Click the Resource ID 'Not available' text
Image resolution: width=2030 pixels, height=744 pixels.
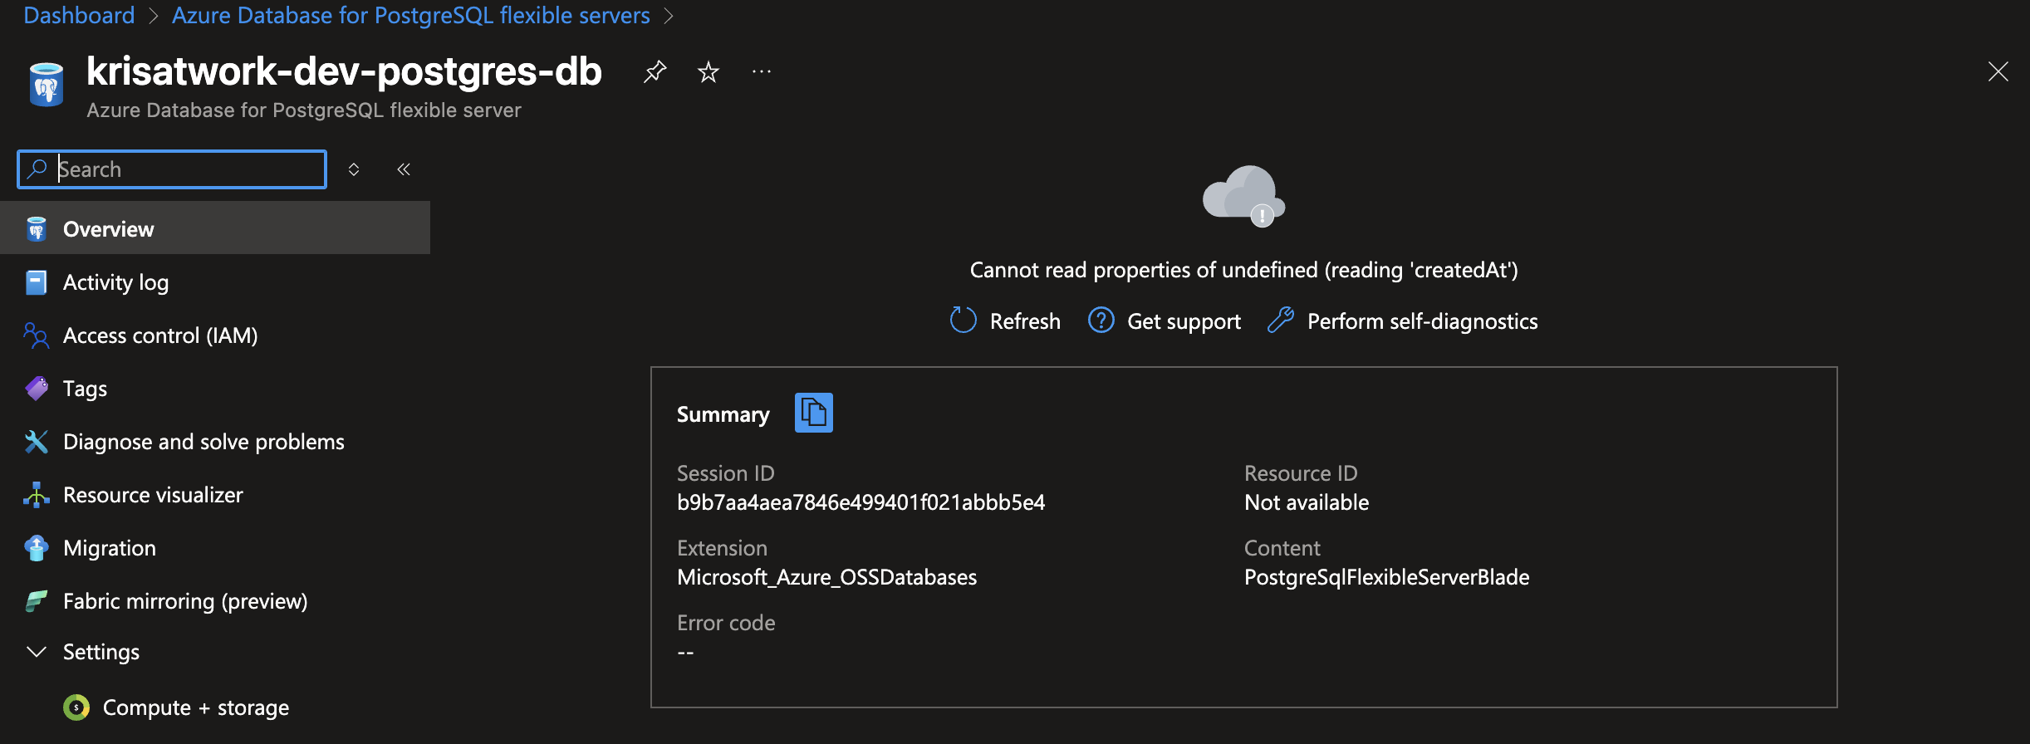(x=1307, y=502)
